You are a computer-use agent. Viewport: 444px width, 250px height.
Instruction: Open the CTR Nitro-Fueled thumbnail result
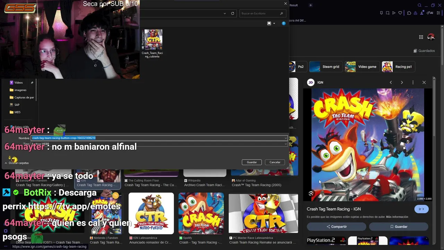pyautogui.click(x=151, y=214)
